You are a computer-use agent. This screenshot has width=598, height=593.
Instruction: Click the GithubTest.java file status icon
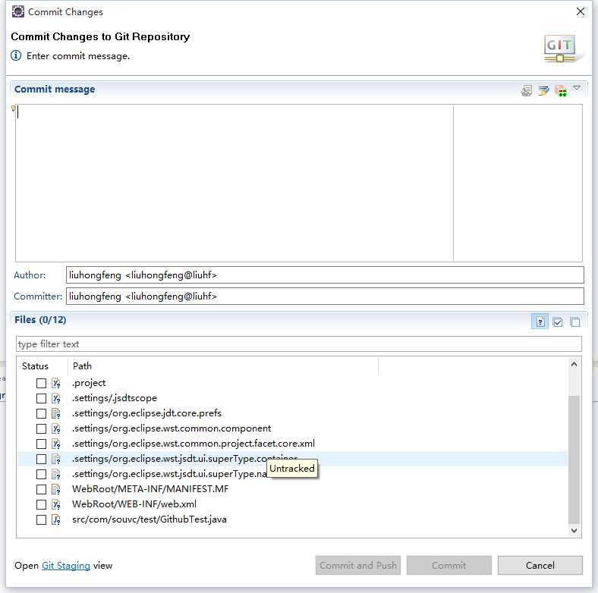click(56, 520)
